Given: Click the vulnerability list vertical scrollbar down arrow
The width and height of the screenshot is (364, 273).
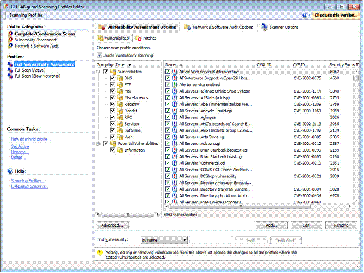Looking at the screenshot, I should pyautogui.click(x=356, y=200).
